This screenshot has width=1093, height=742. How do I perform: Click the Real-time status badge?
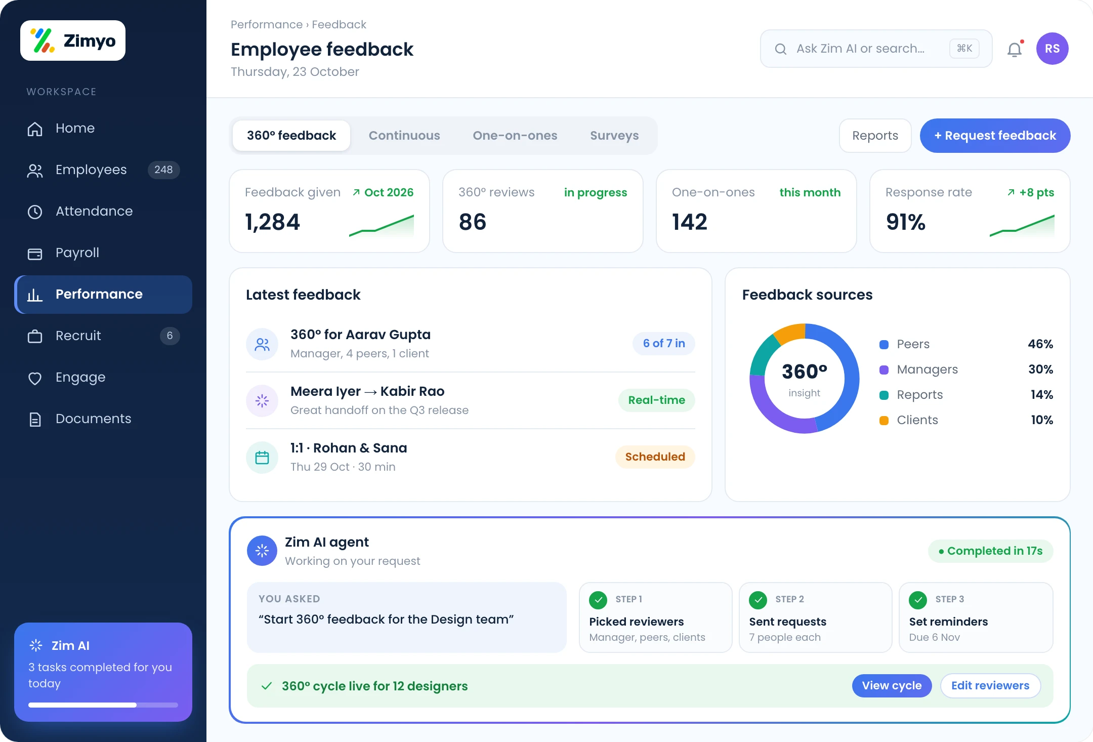click(657, 400)
